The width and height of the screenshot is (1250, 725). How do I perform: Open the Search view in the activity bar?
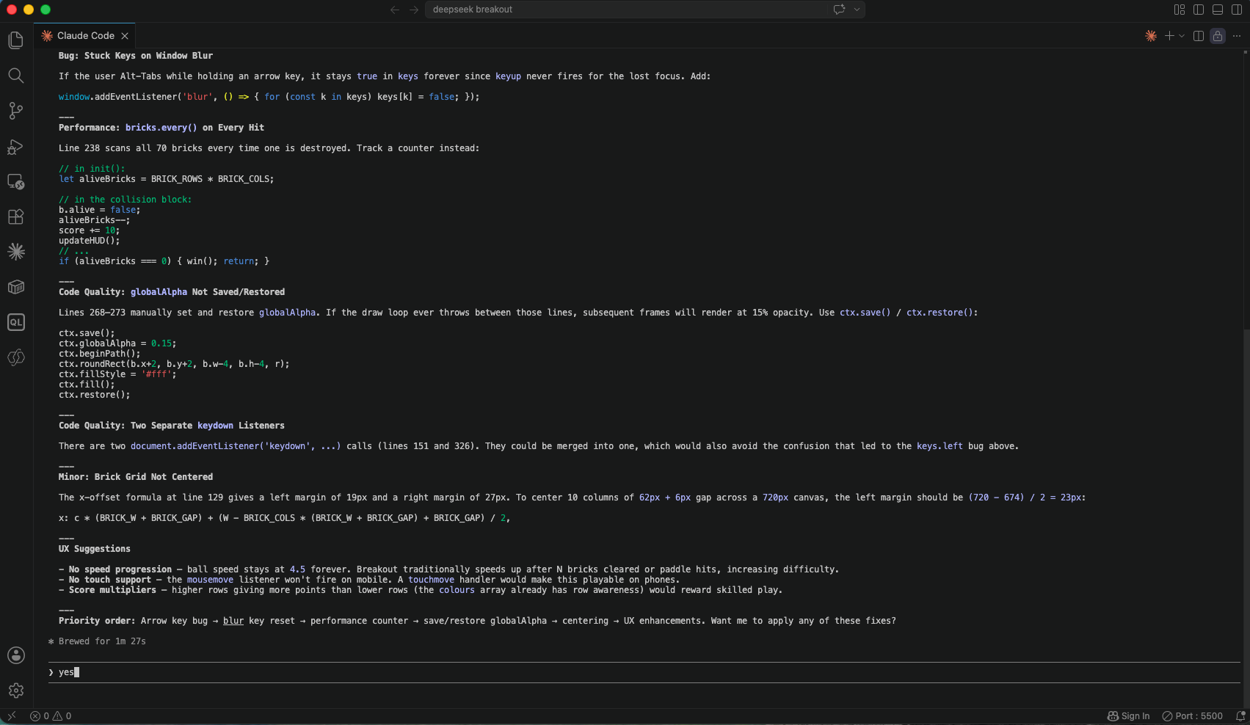click(x=15, y=76)
